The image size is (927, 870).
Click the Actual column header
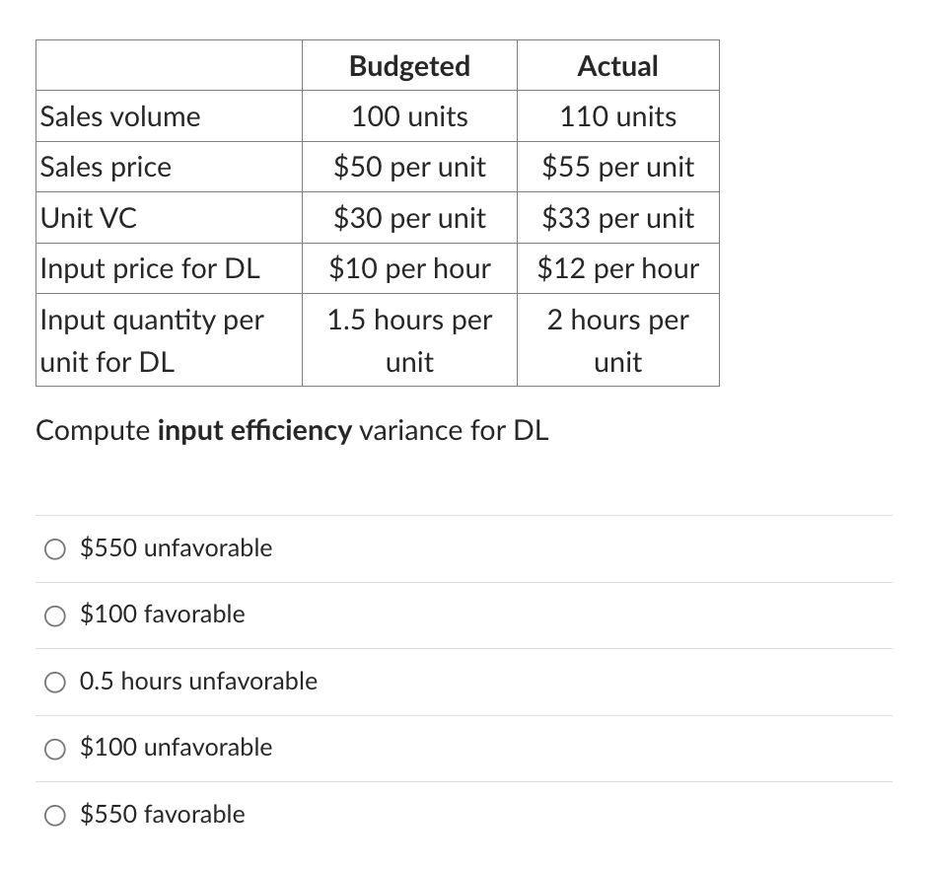617,65
